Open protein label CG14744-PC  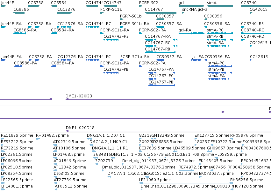coord(98,57)
